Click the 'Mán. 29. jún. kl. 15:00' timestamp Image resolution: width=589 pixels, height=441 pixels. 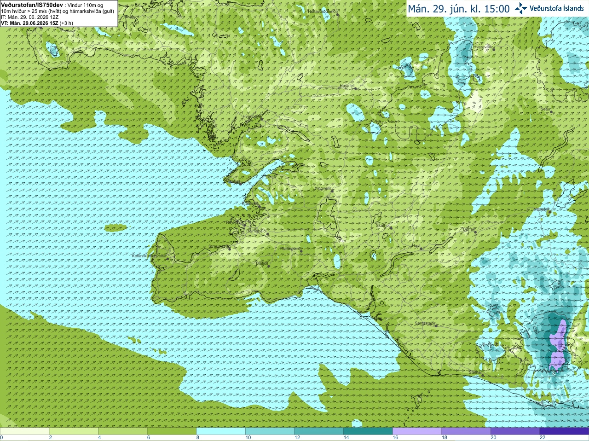(x=459, y=9)
